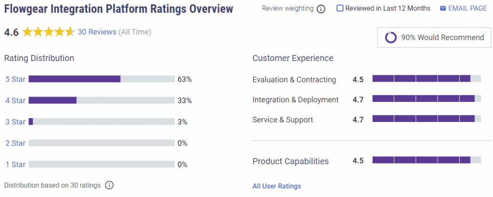
Task: Open the All User Ratings link
Action: click(276, 186)
